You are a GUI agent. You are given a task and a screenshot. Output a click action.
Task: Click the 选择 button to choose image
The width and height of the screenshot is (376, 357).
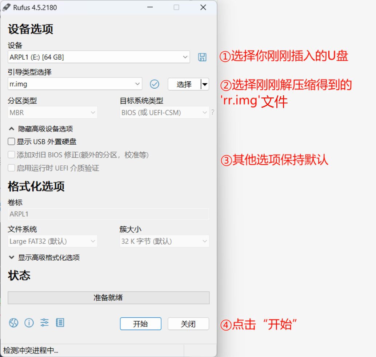click(184, 84)
